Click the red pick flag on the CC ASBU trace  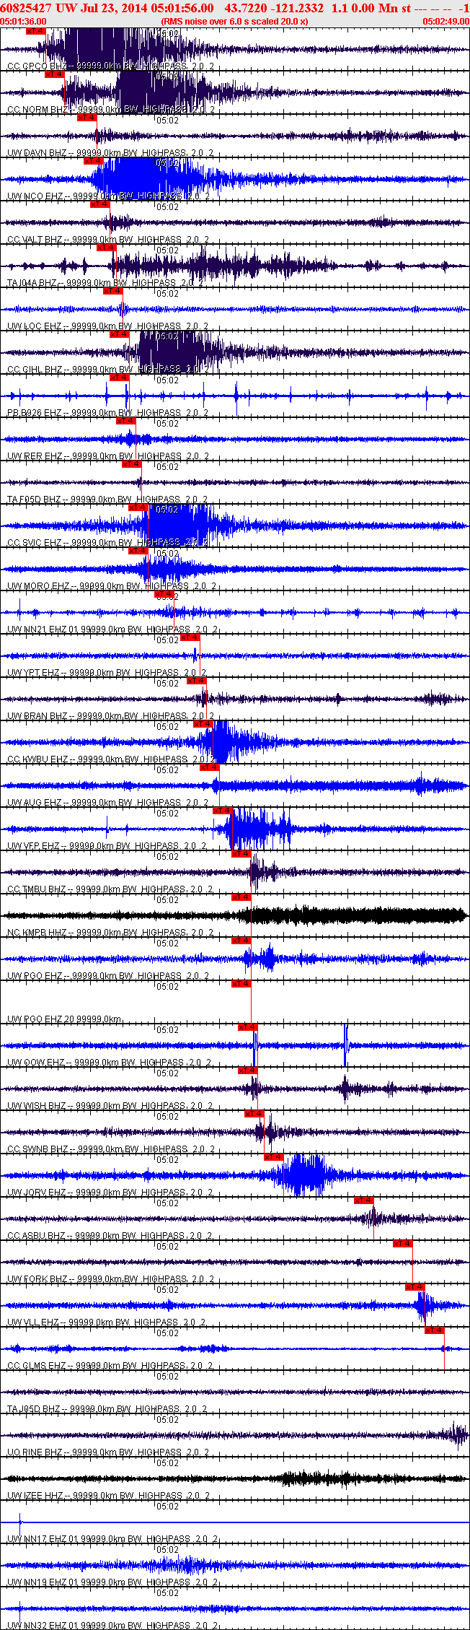[365, 1200]
